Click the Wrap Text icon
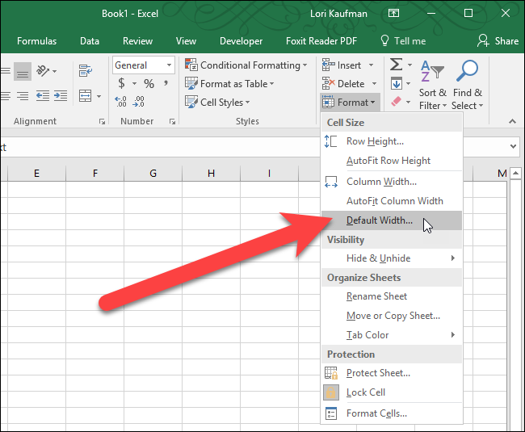The height and width of the screenshot is (432, 525). pyautogui.click(x=86, y=71)
